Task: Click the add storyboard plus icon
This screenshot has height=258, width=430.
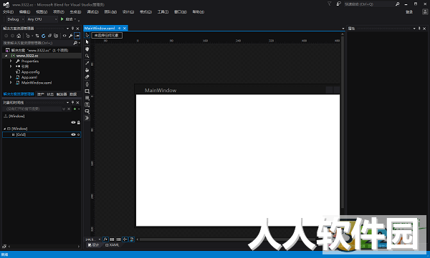Action: coord(75,109)
